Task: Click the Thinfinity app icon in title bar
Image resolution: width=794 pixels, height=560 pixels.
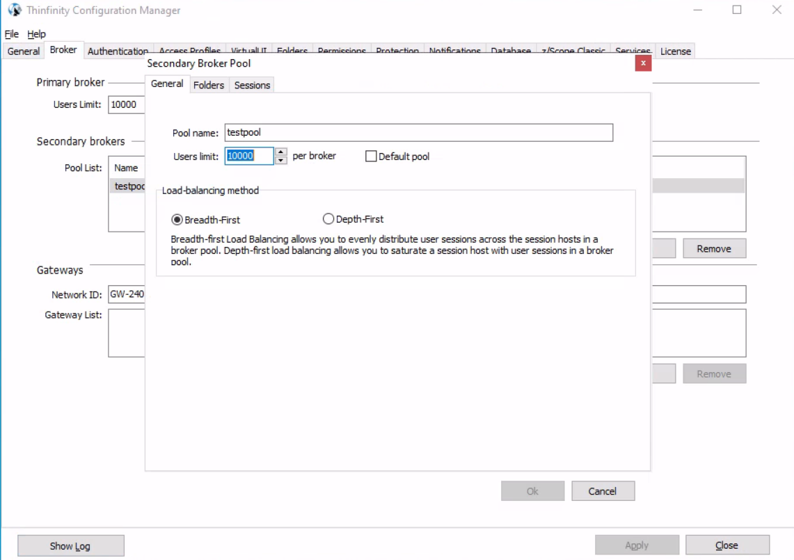Action: pyautogui.click(x=14, y=10)
